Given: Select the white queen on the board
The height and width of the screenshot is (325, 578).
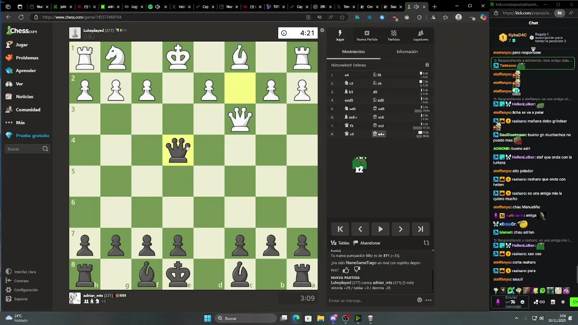Looking at the screenshot, I should click(x=240, y=119).
